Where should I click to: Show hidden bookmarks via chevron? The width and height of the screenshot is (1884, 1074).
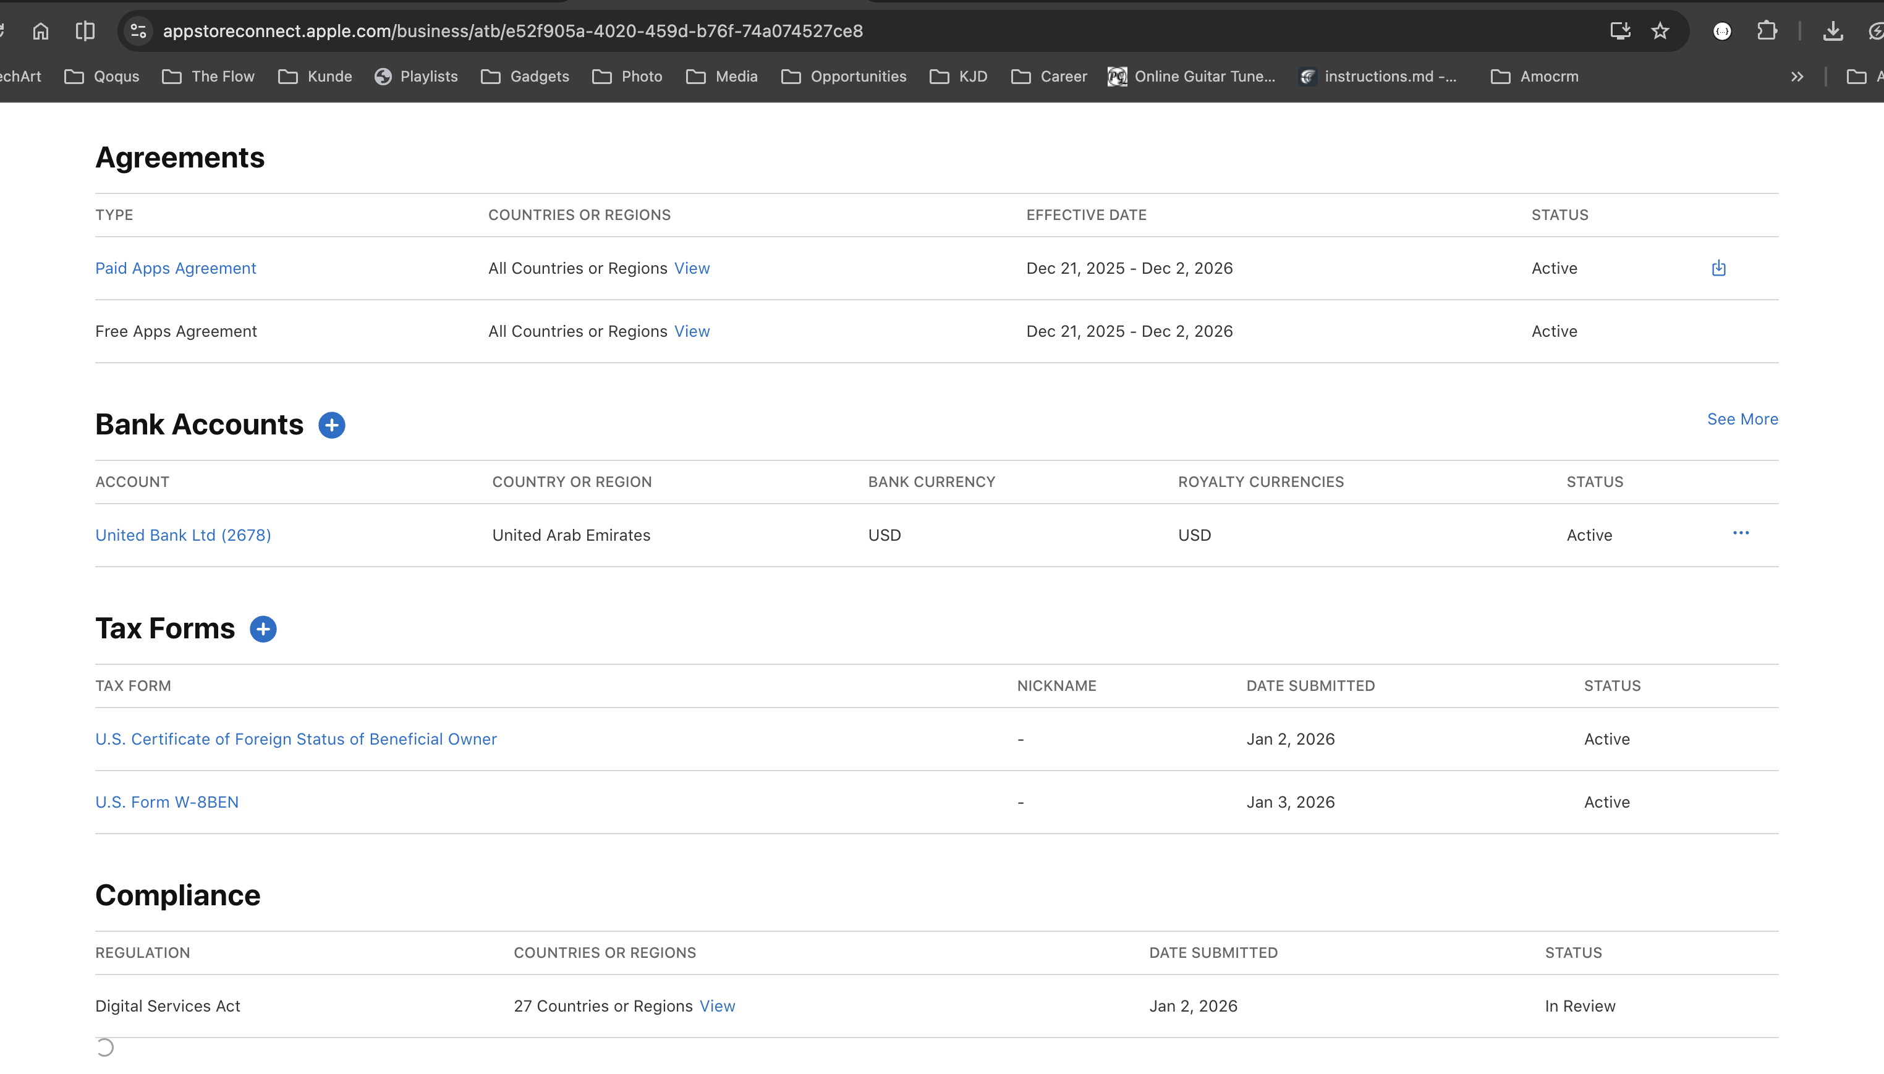(1797, 77)
